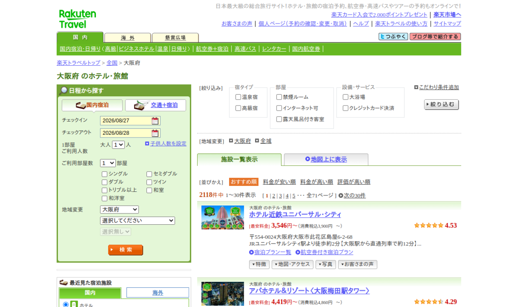Click the つぶやく tweet button
Viewport: 511px width, 307px height.
point(393,37)
